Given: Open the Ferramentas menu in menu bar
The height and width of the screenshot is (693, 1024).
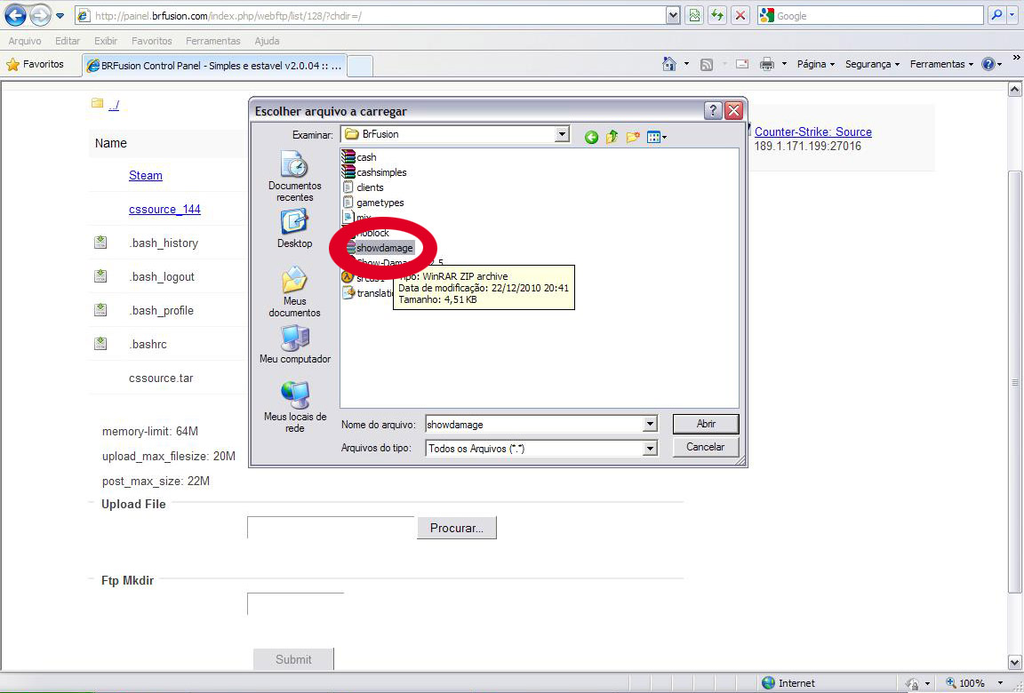Looking at the screenshot, I should point(212,41).
